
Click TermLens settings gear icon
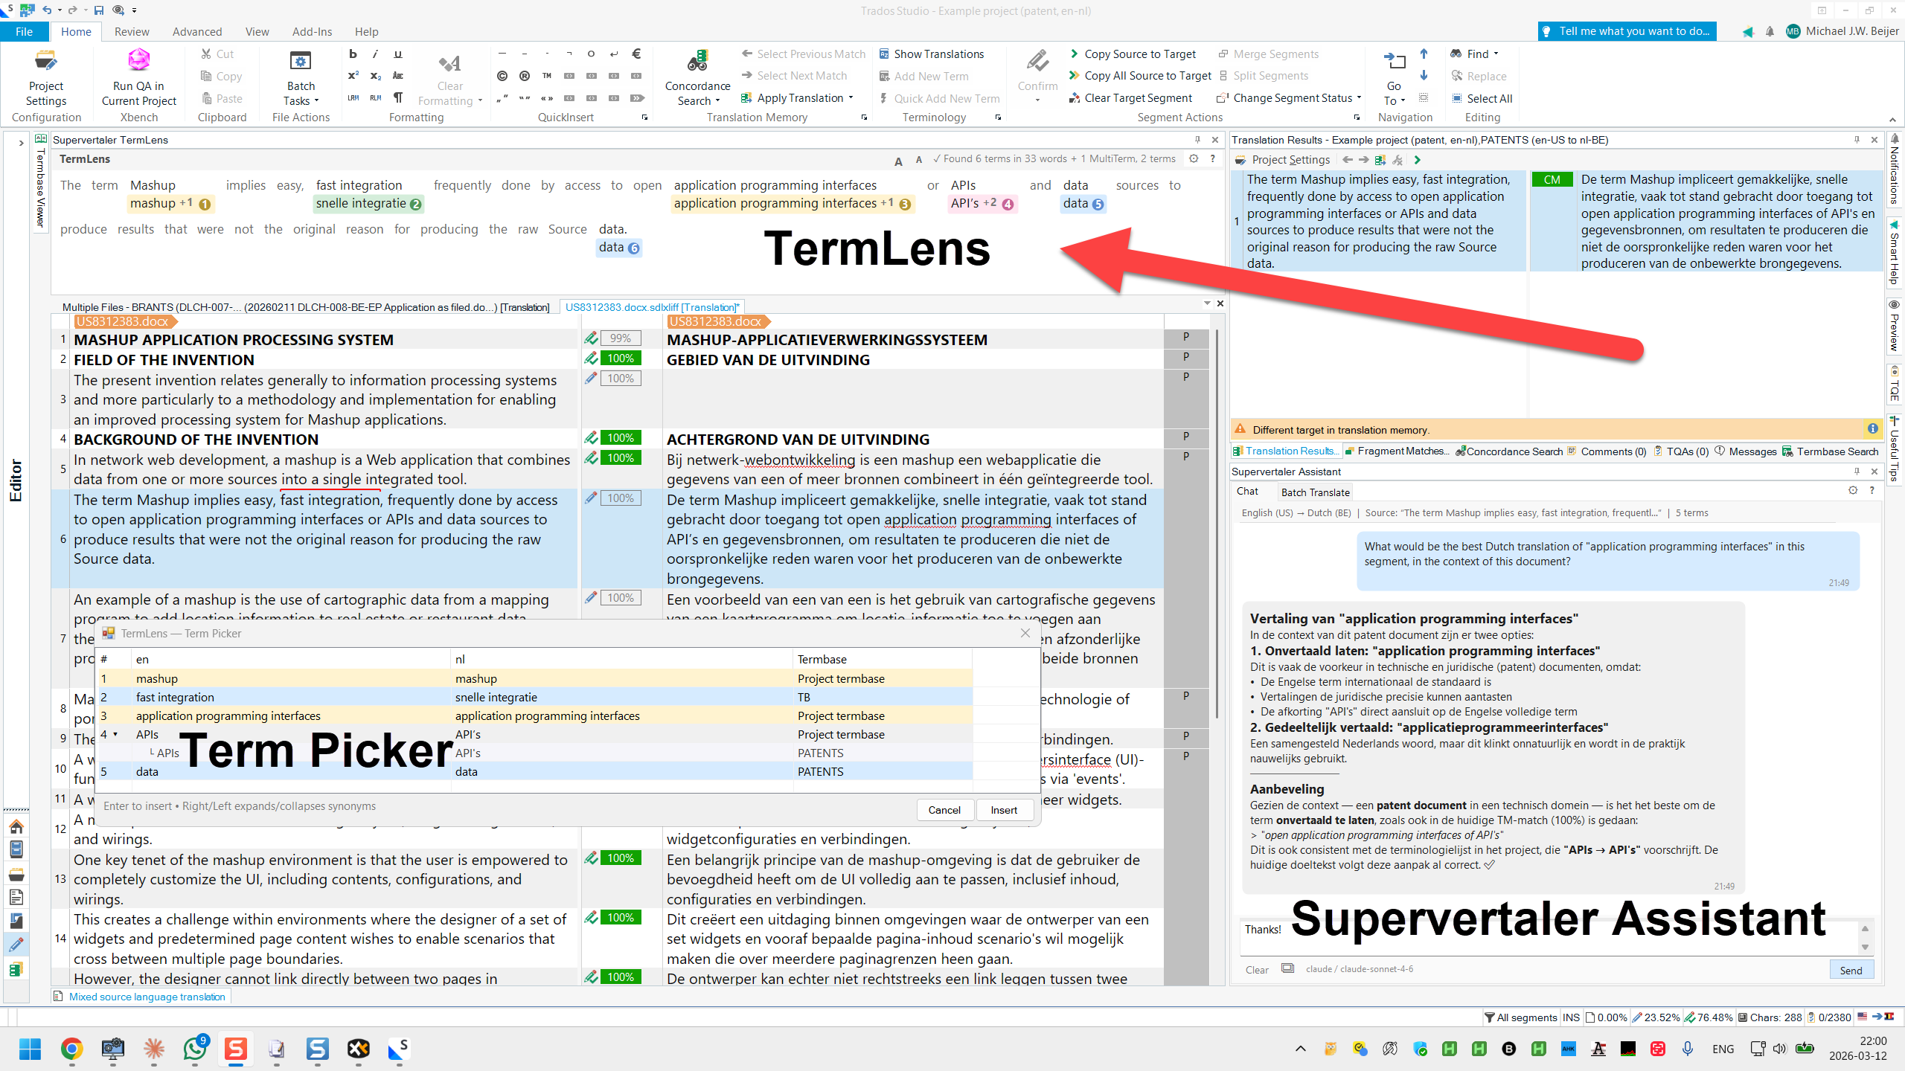click(1194, 158)
